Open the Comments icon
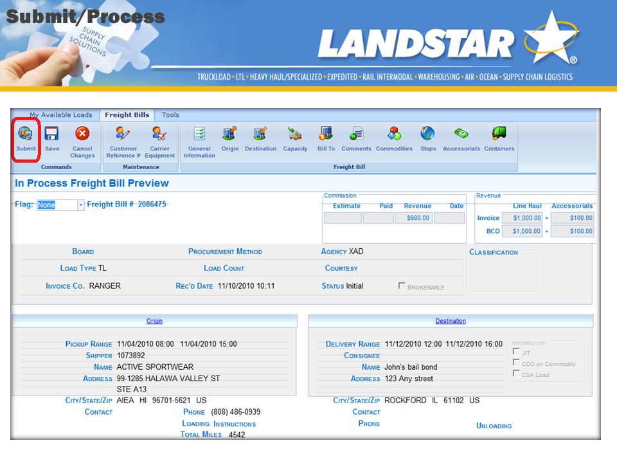 357,134
